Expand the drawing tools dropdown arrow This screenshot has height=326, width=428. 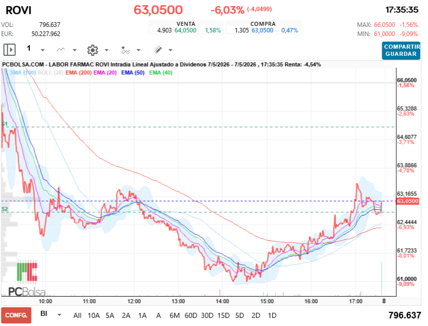tap(170, 50)
